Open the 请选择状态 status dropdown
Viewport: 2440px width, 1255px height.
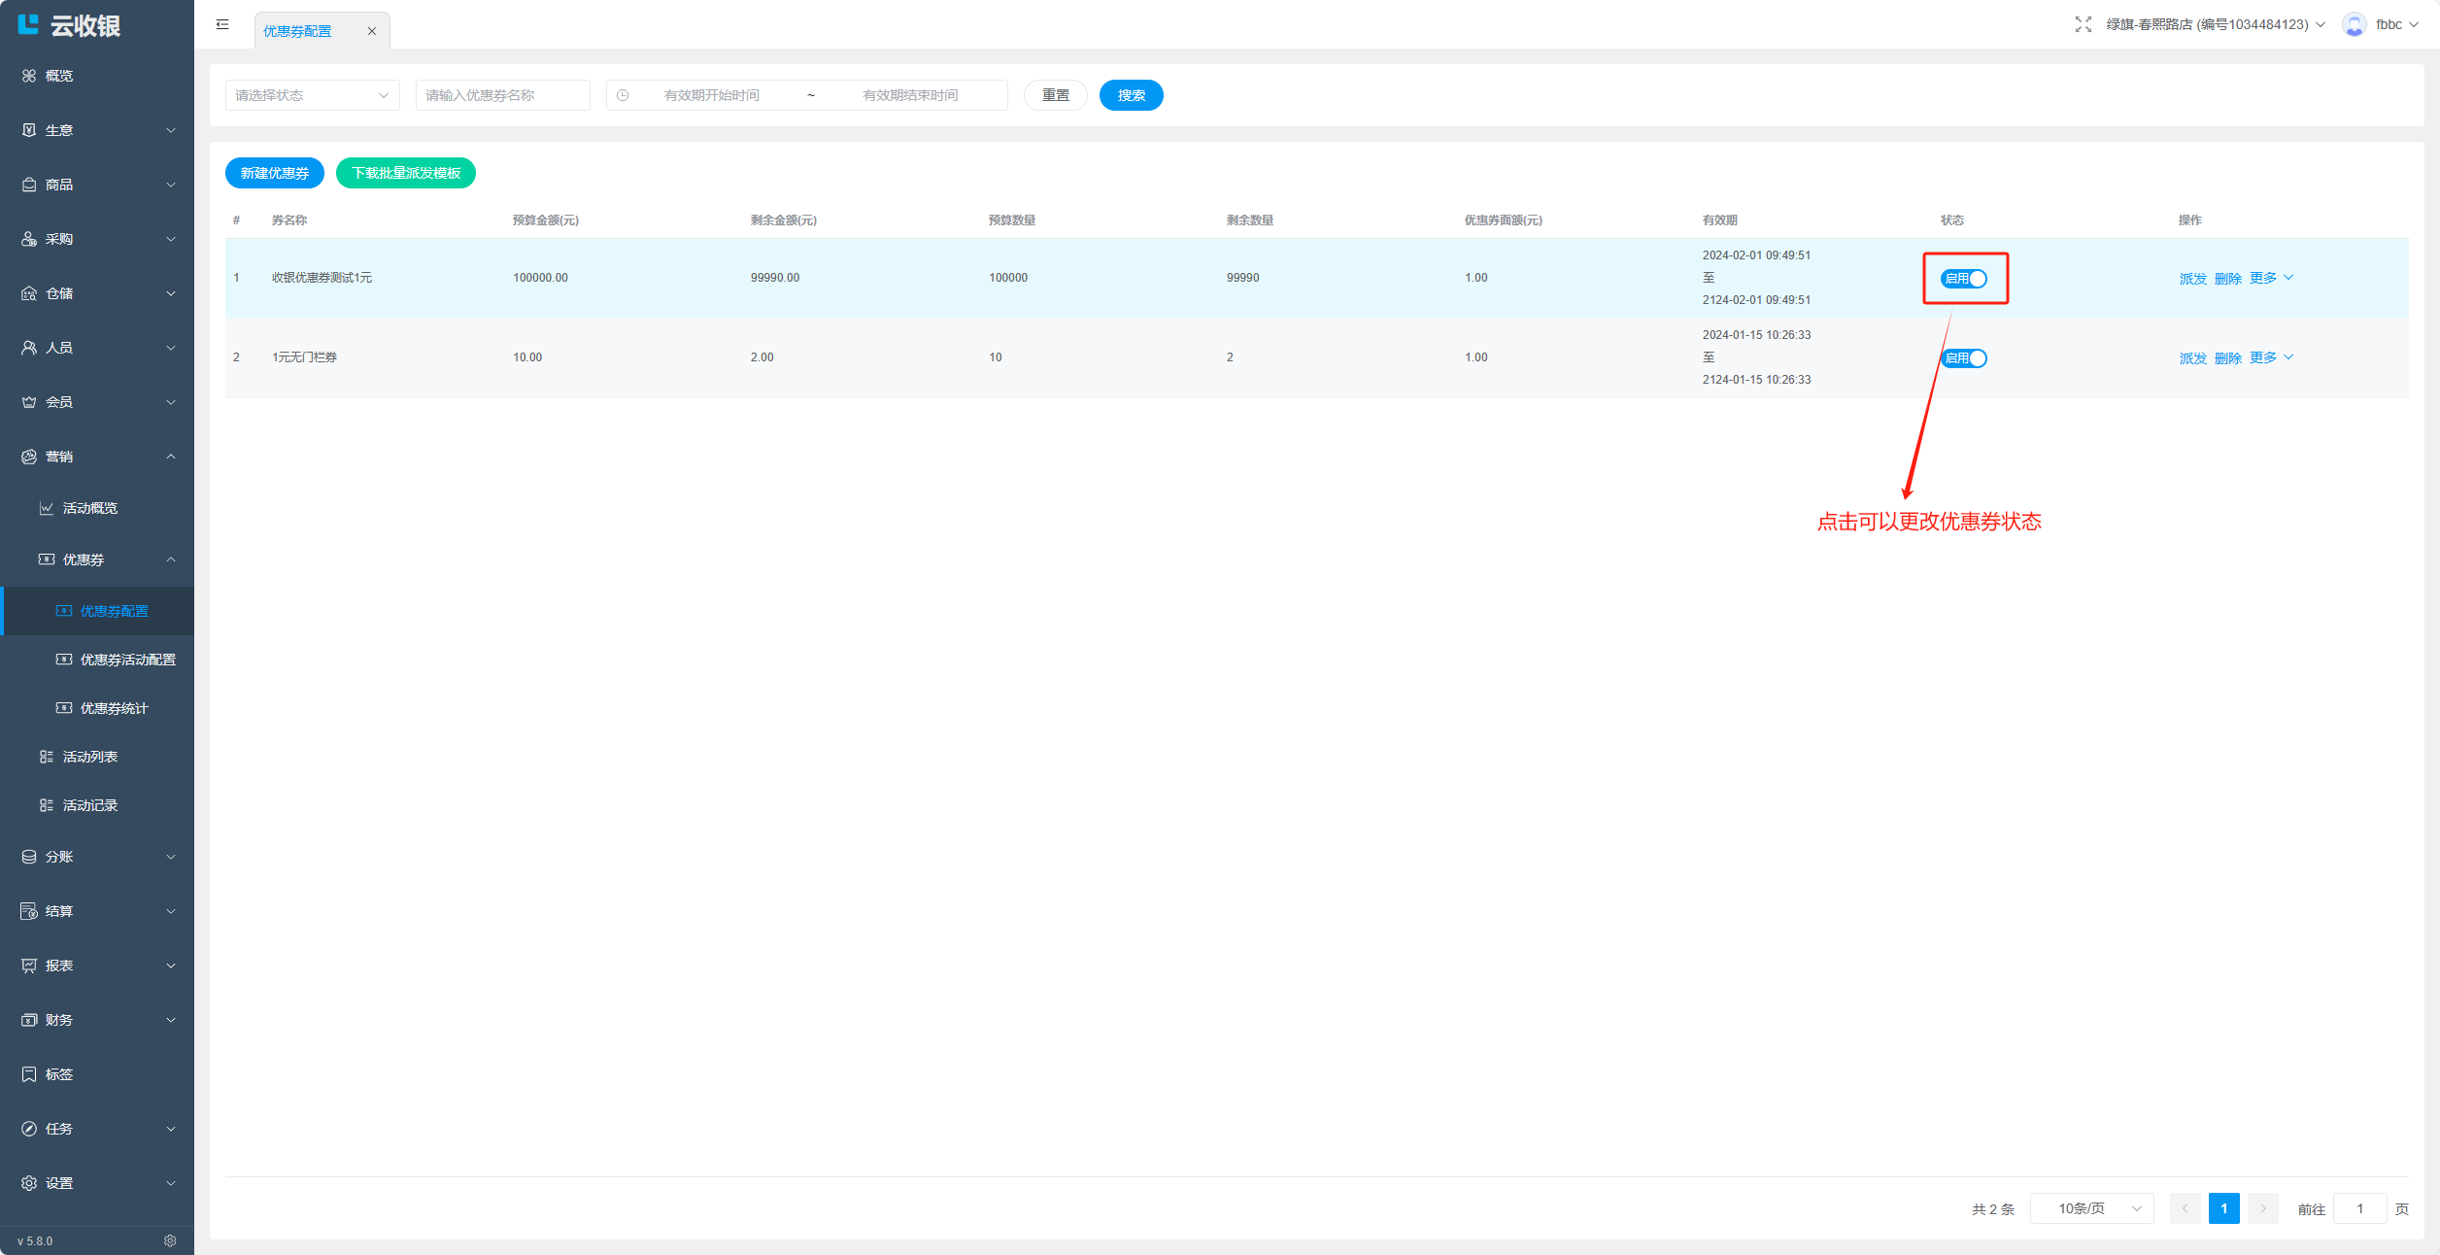tap(312, 95)
